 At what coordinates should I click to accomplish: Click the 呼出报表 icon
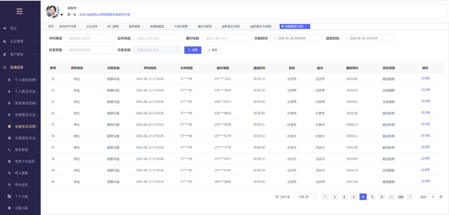point(10,185)
